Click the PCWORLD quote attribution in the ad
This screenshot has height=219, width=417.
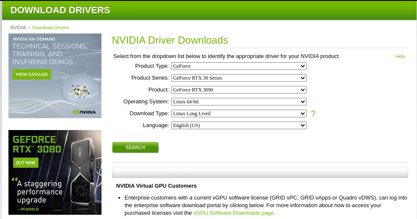tap(28, 209)
